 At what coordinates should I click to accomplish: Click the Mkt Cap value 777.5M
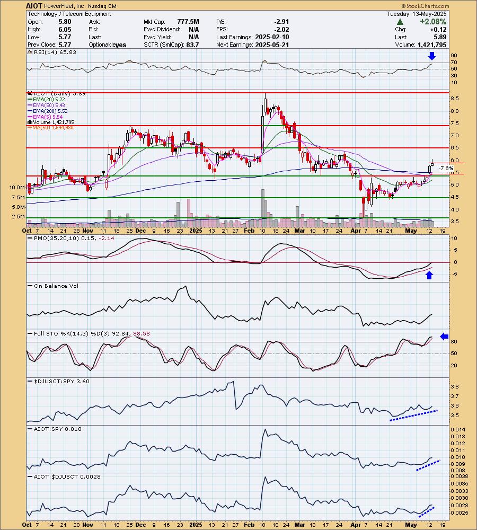click(188, 22)
